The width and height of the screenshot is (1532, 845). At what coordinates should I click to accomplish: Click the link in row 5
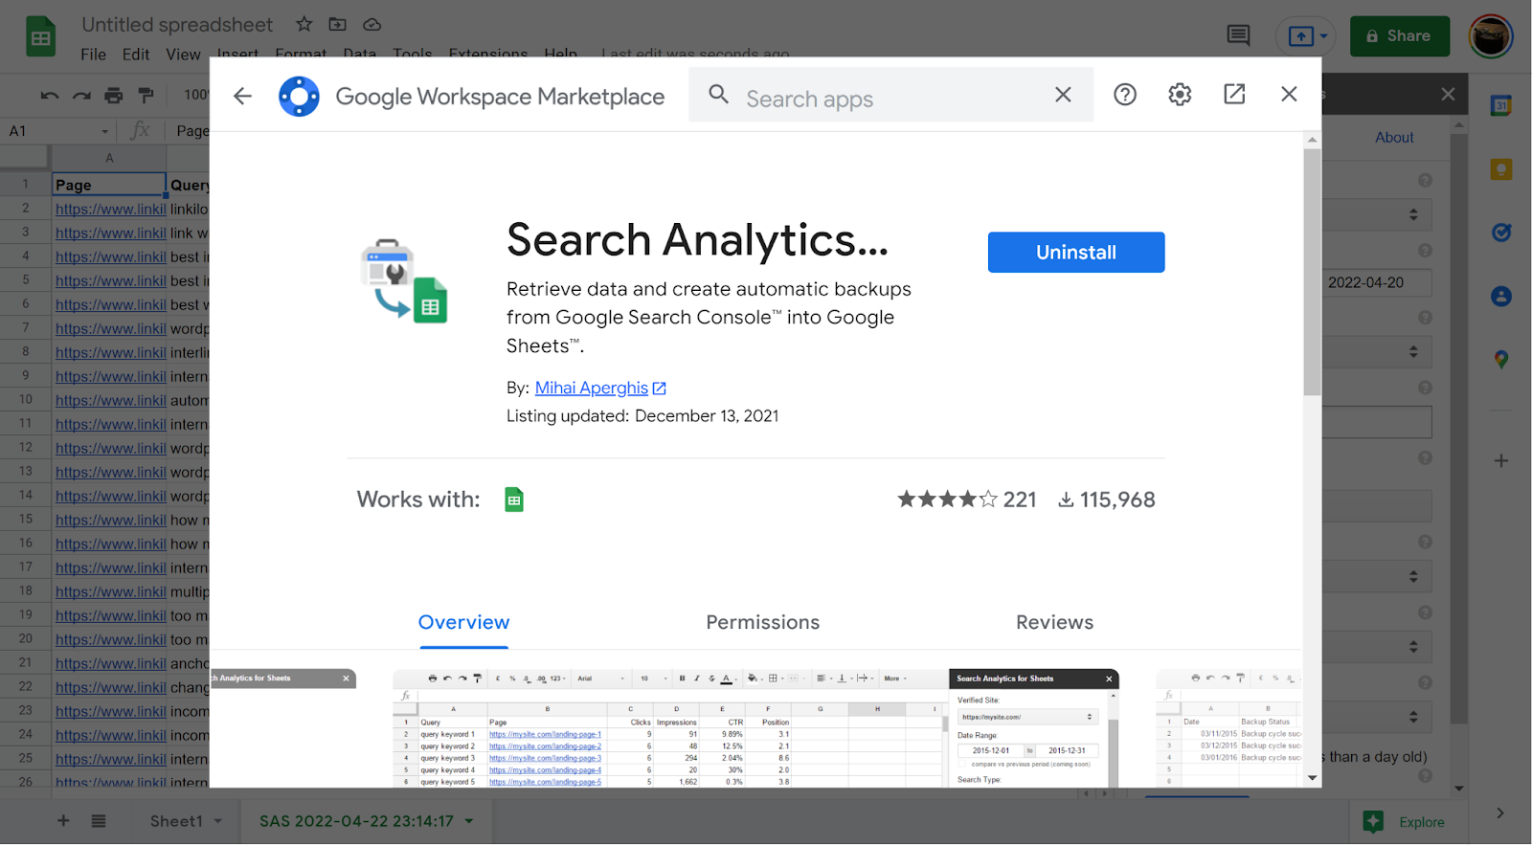click(x=110, y=280)
